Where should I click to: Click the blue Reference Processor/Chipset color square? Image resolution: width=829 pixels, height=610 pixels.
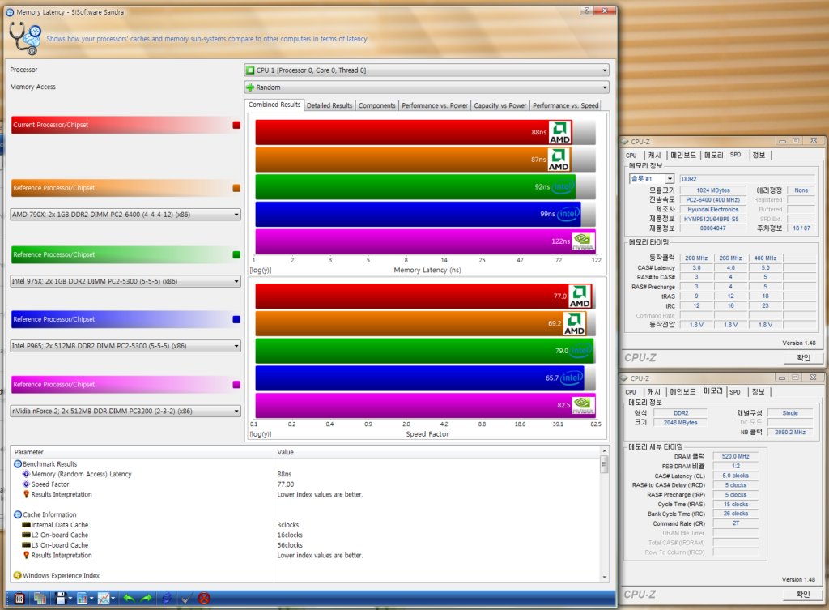pos(236,319)
